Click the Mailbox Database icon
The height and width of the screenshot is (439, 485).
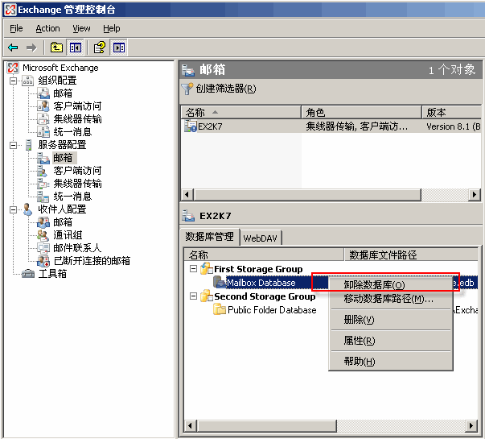220,282
